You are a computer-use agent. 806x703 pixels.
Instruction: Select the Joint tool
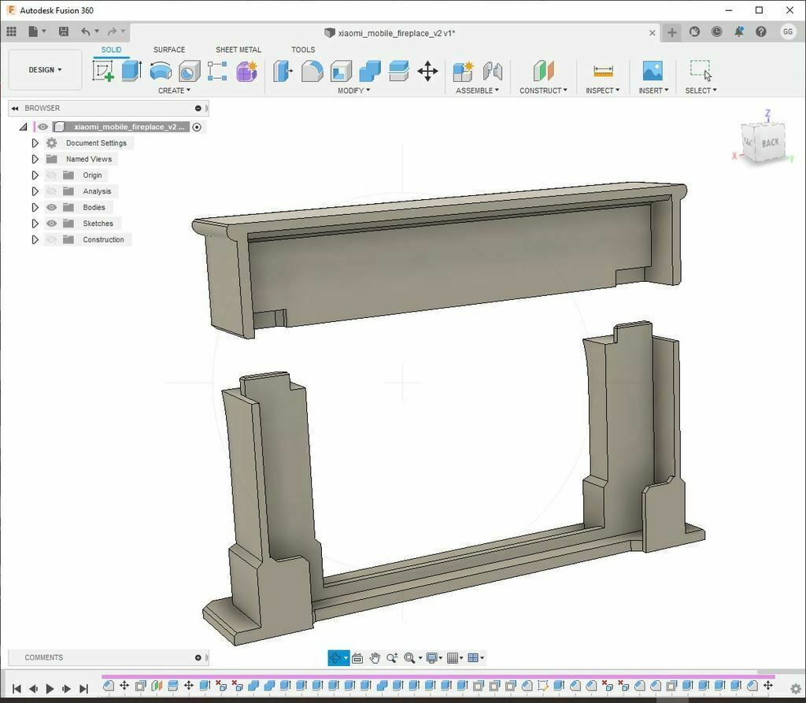click(493, 71)
